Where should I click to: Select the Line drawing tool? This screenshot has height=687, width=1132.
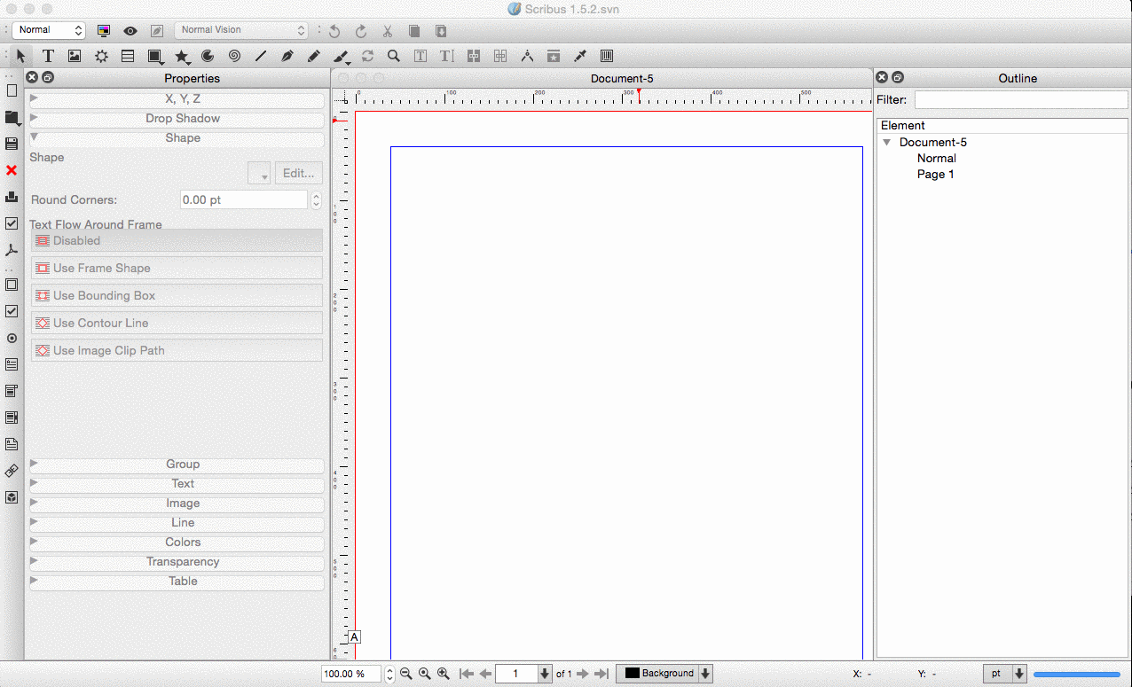click(x=261, y=56)
